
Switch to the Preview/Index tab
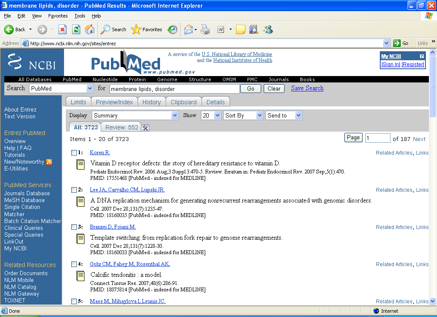point(114,102)
